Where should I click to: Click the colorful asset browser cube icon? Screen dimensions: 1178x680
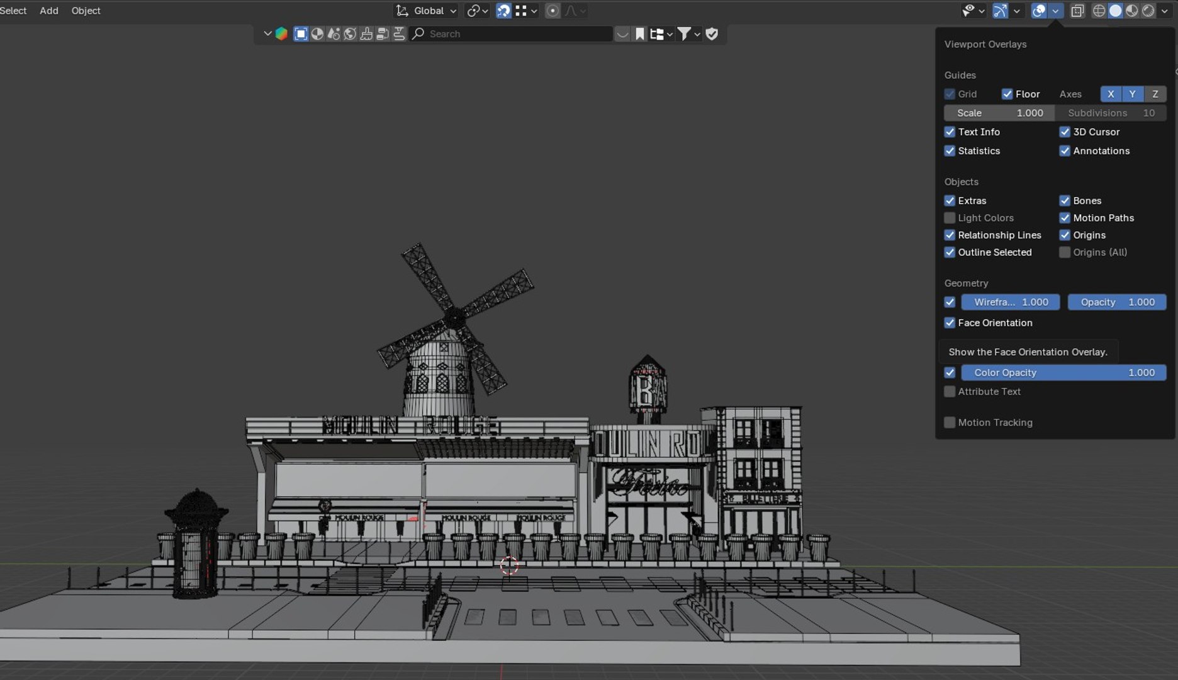(x=281, y=34)
